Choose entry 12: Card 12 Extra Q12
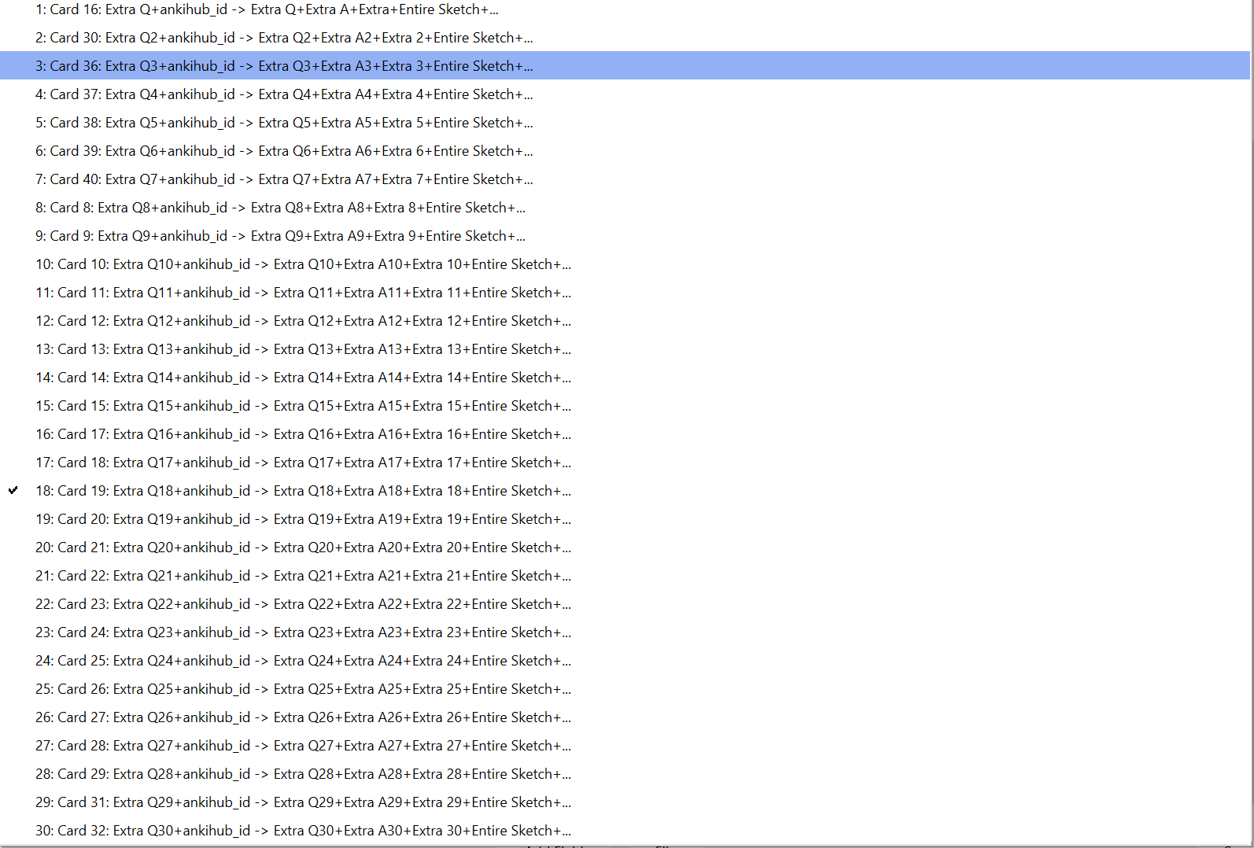This screenshot has width=1254, height=848. (x=303, y=321)
